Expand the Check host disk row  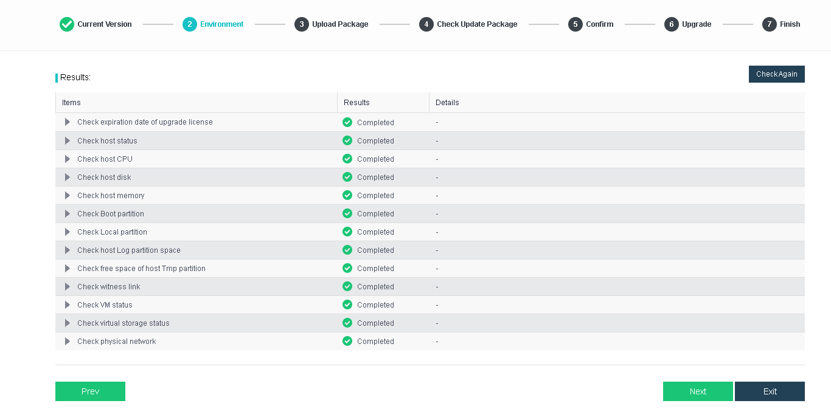(x=68, y=177)
